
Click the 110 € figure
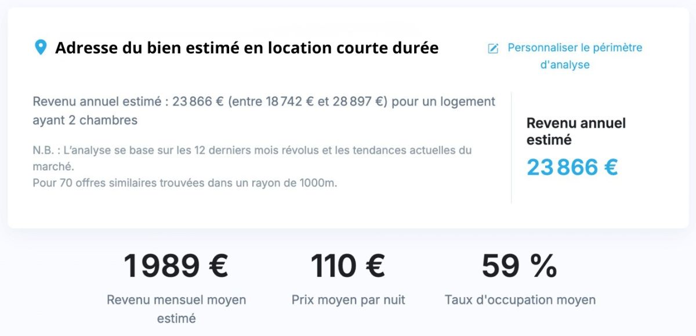(x=348, y=266)
